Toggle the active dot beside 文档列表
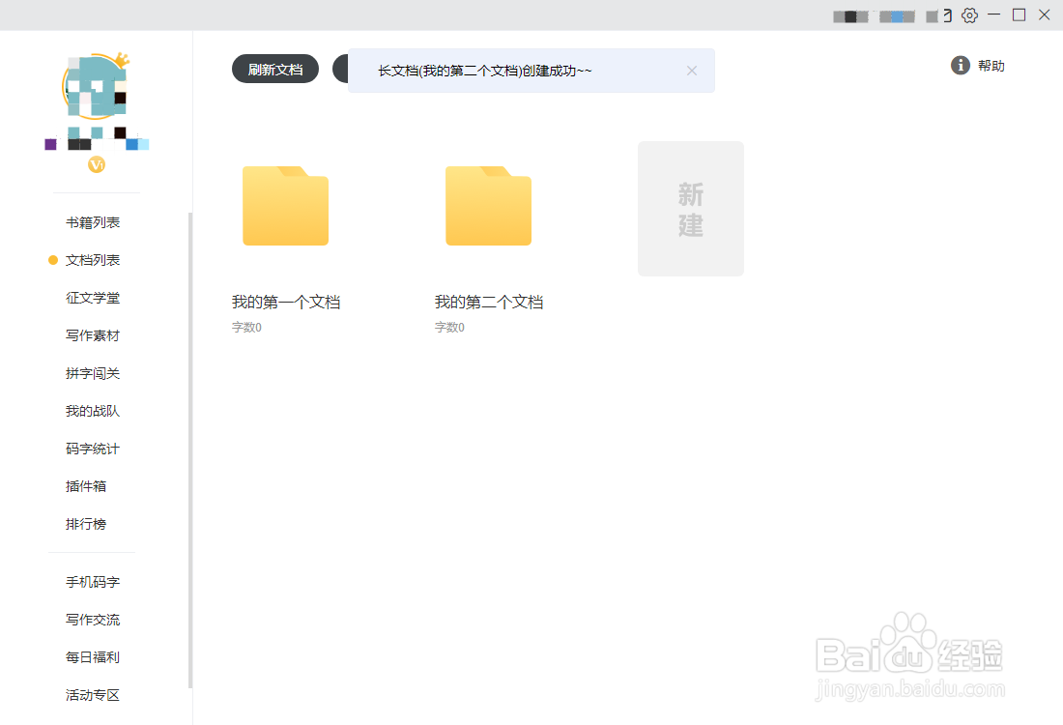Screen dimensions: 1063x725 pyautogui.click(x=52, y=259)
